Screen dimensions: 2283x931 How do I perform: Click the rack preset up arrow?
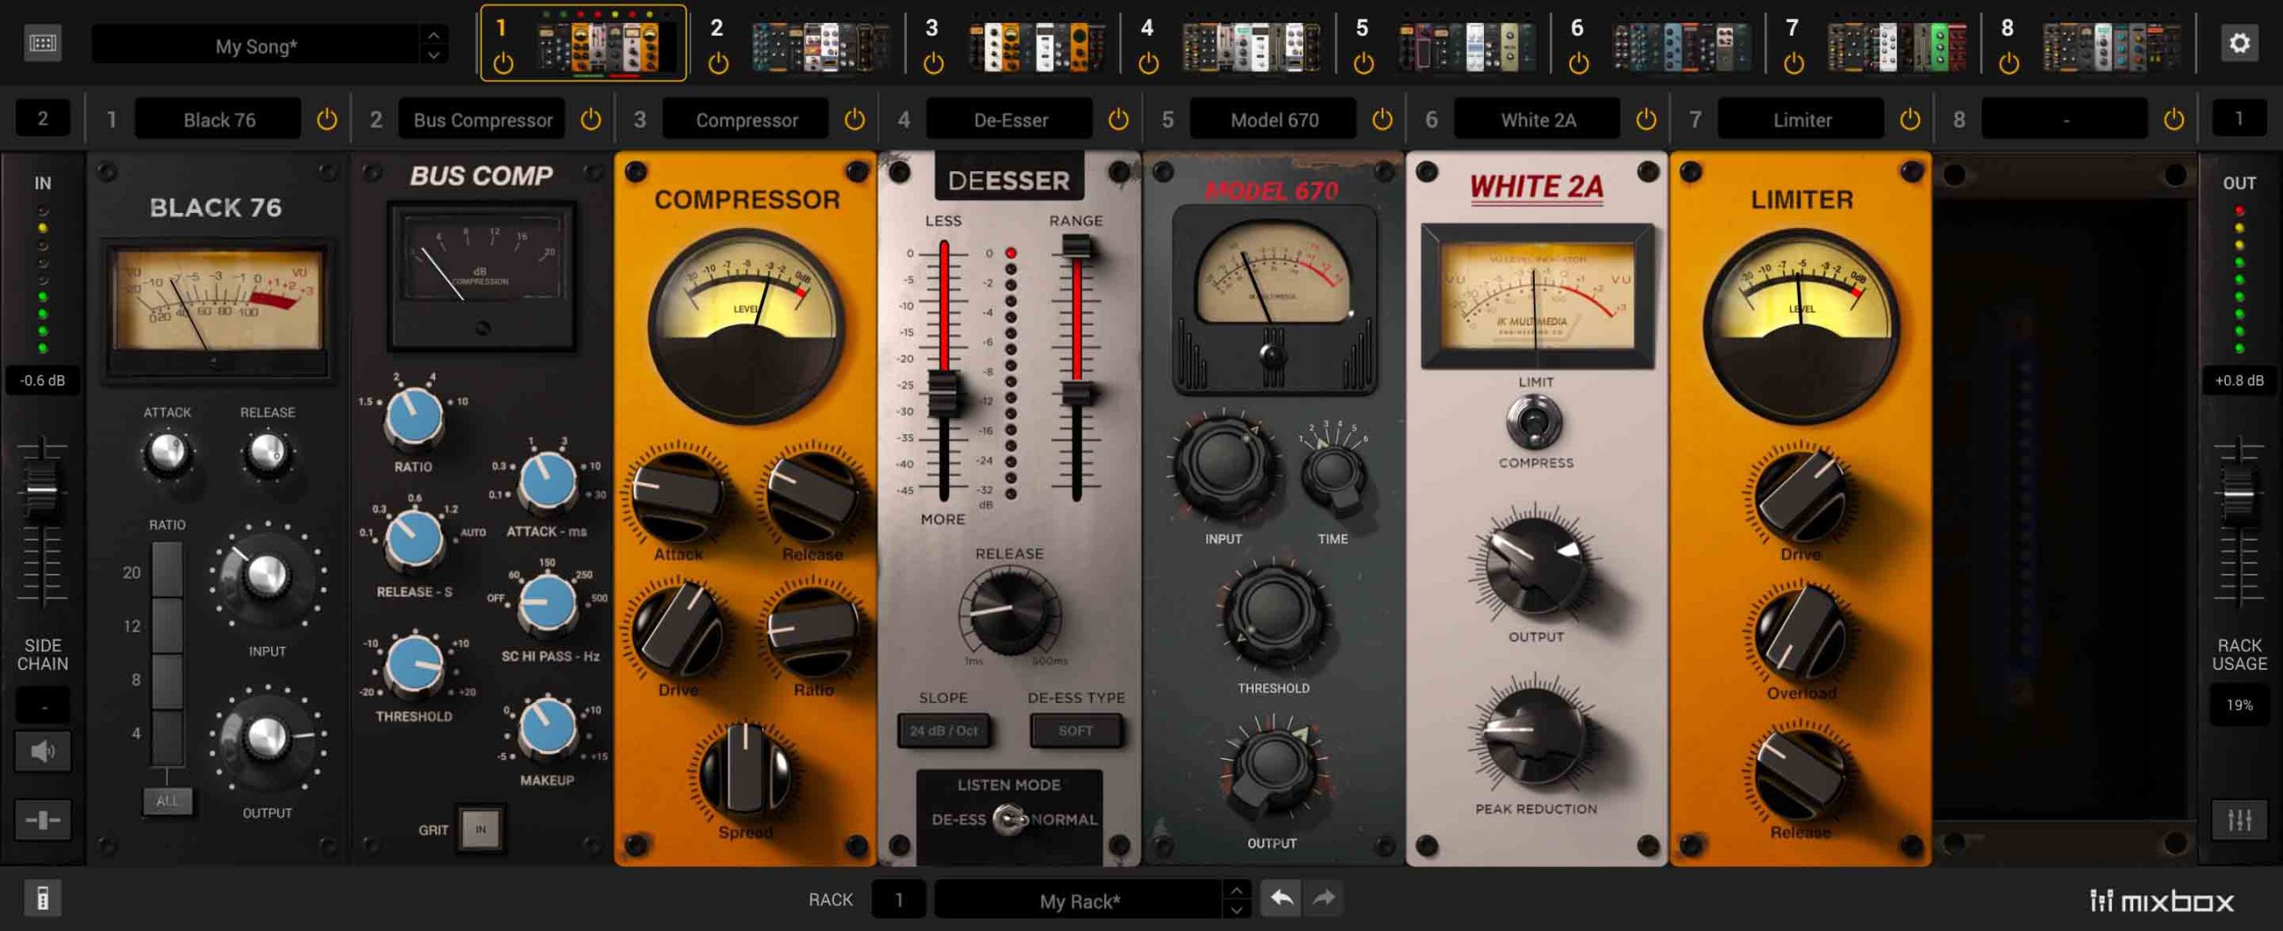point(1236,890)
